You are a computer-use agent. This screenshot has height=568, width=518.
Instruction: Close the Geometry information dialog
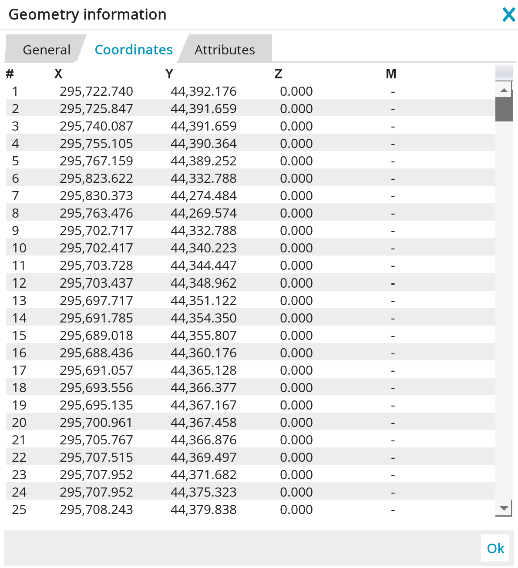click(x=508, y=15)
